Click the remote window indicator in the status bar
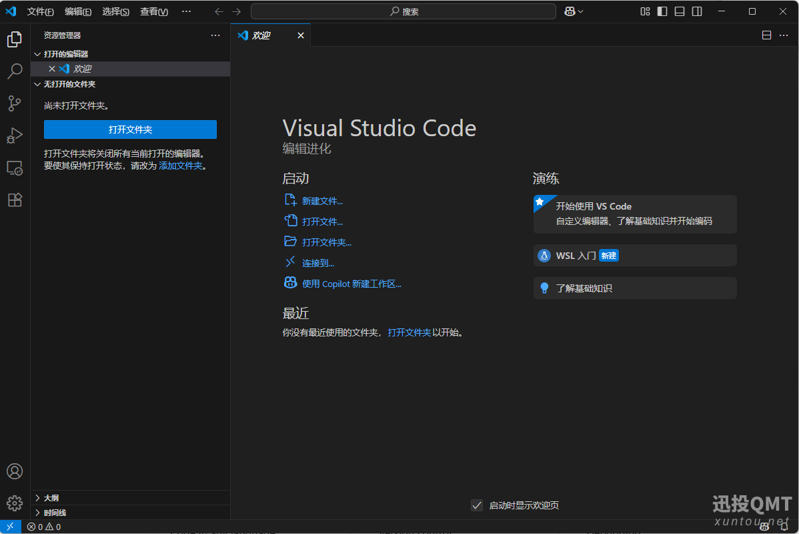This screenshot has height=534, width=799. click(x=10, y=527)
